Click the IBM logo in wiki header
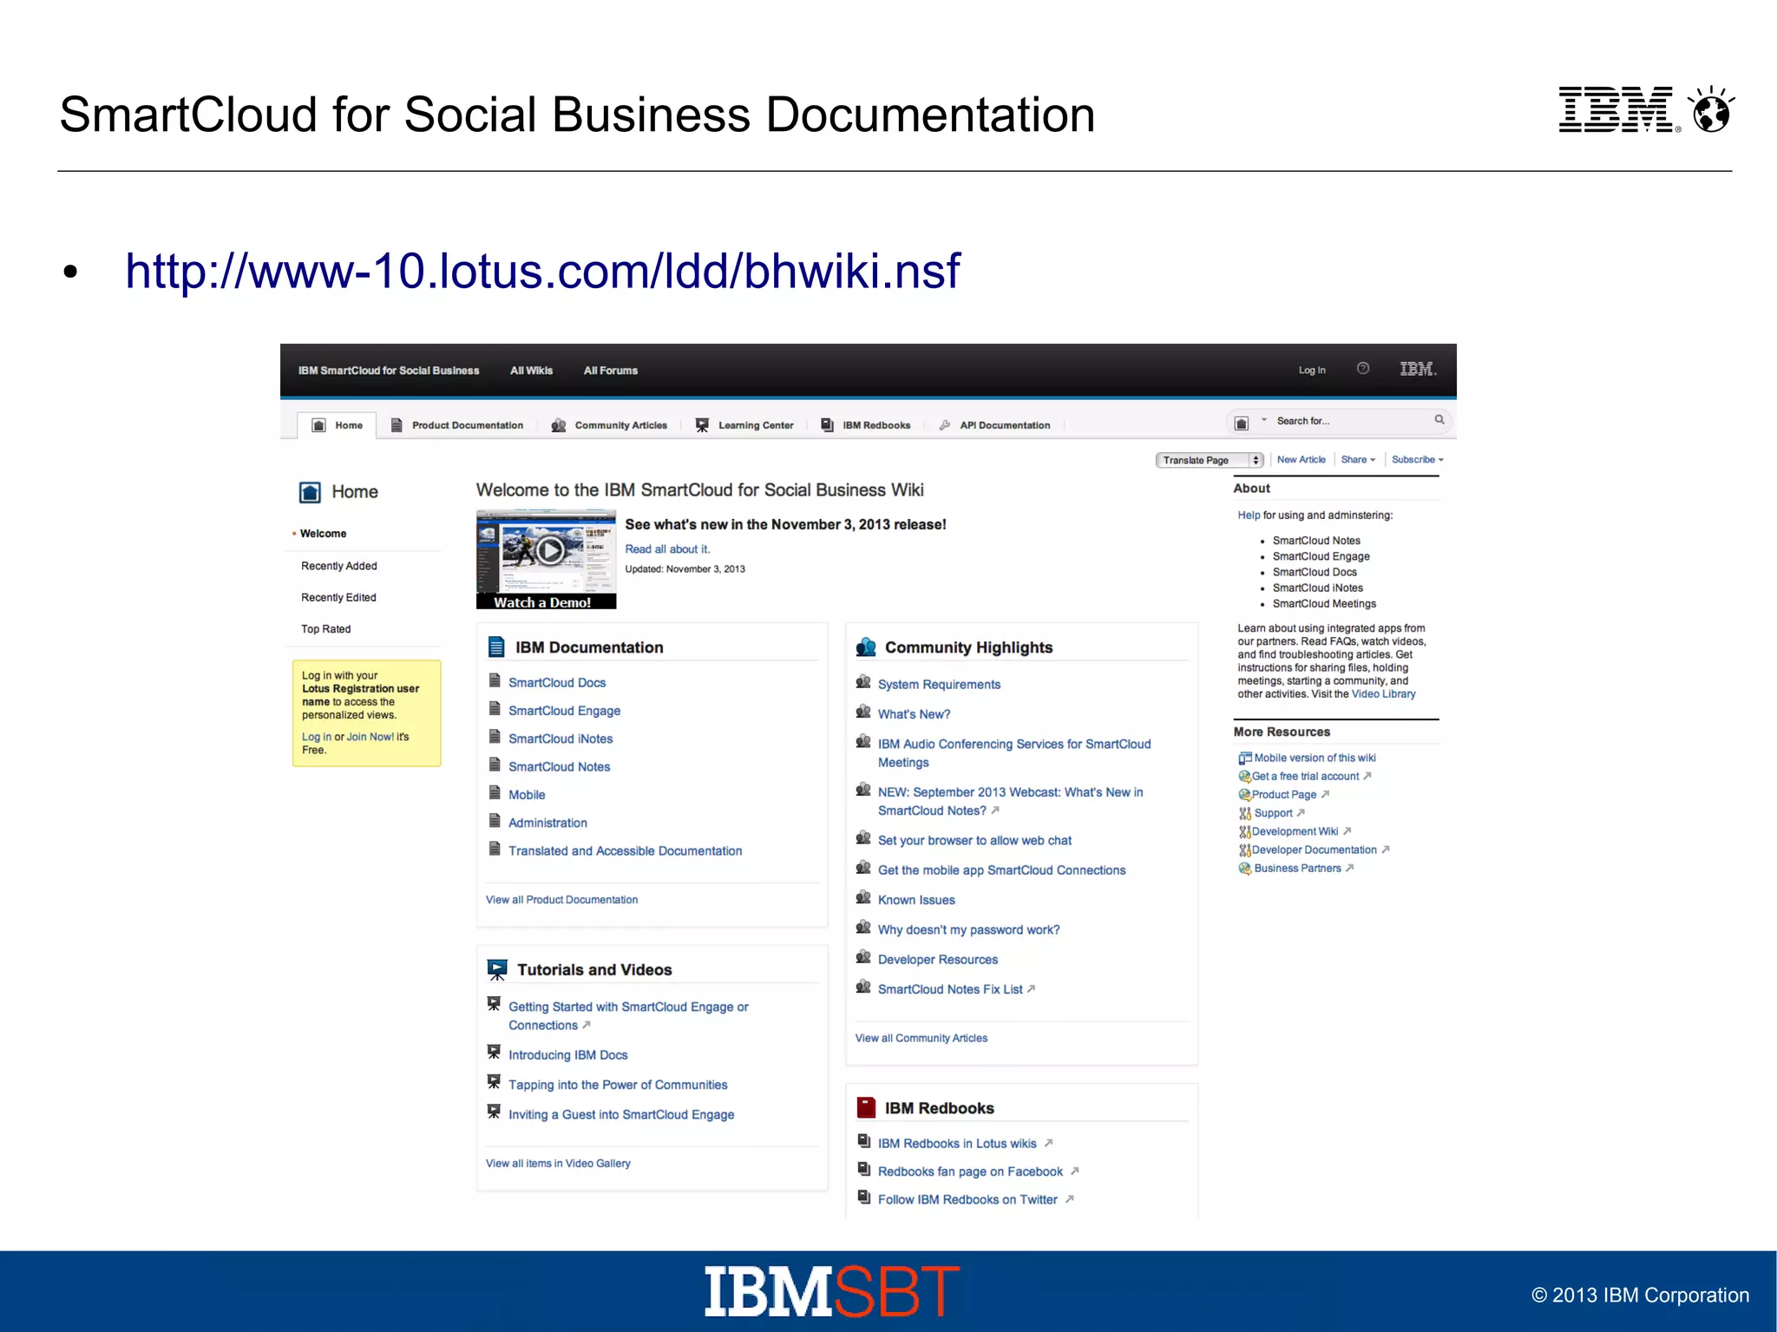The image size is (1777, 1332). pyautogui.click(x=1418, y=370)
